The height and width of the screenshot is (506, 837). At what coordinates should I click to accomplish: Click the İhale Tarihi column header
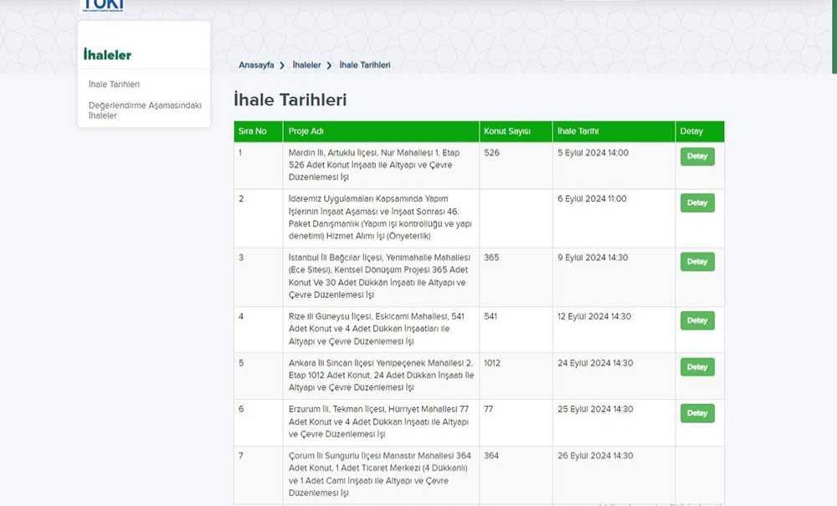pyautogui.click(x=578, y=131)
